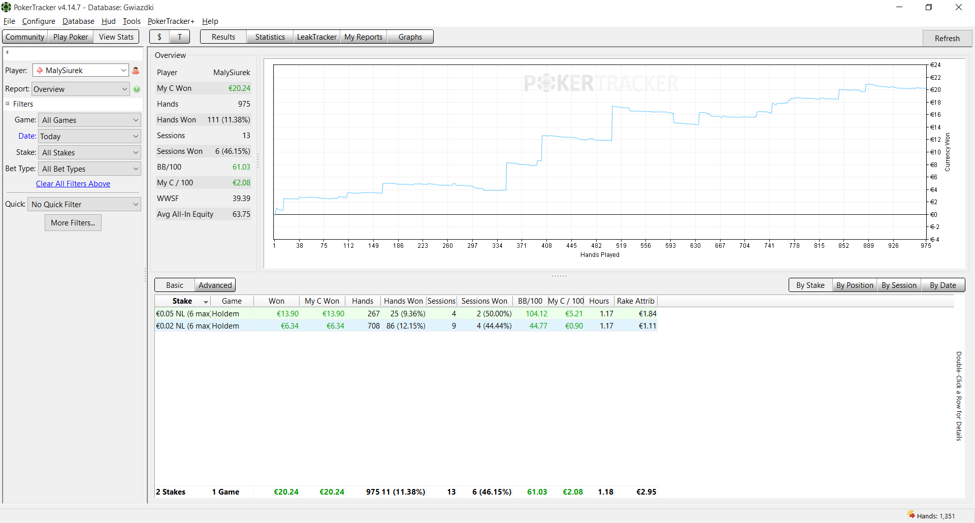Open the Graphs tab
The image size is (975, 523).
(x=410, y=37)
